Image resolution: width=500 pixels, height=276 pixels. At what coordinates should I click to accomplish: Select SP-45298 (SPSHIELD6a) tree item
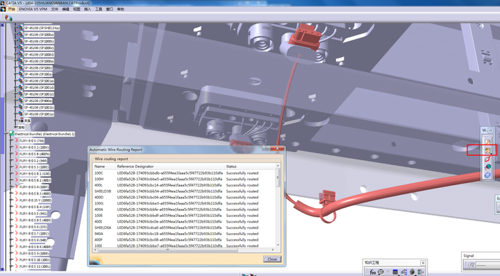(42, 28)
